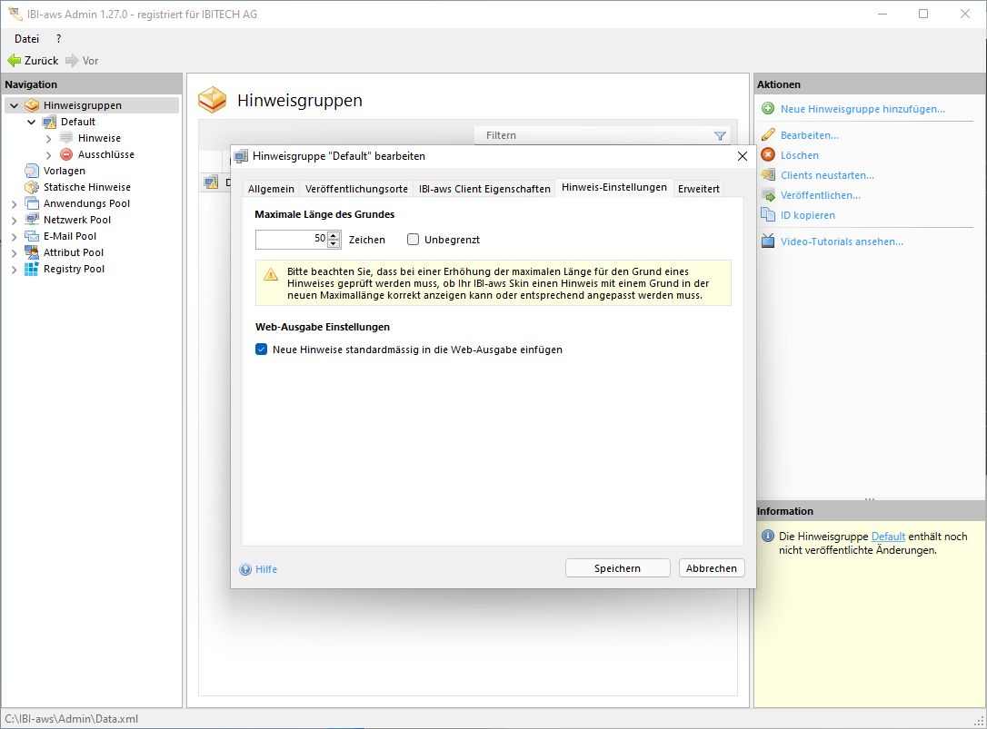Click the green Zurück back arrow icon
This screenshot has width=987, height=729.
pyautogui.click(x=14, y=61)
